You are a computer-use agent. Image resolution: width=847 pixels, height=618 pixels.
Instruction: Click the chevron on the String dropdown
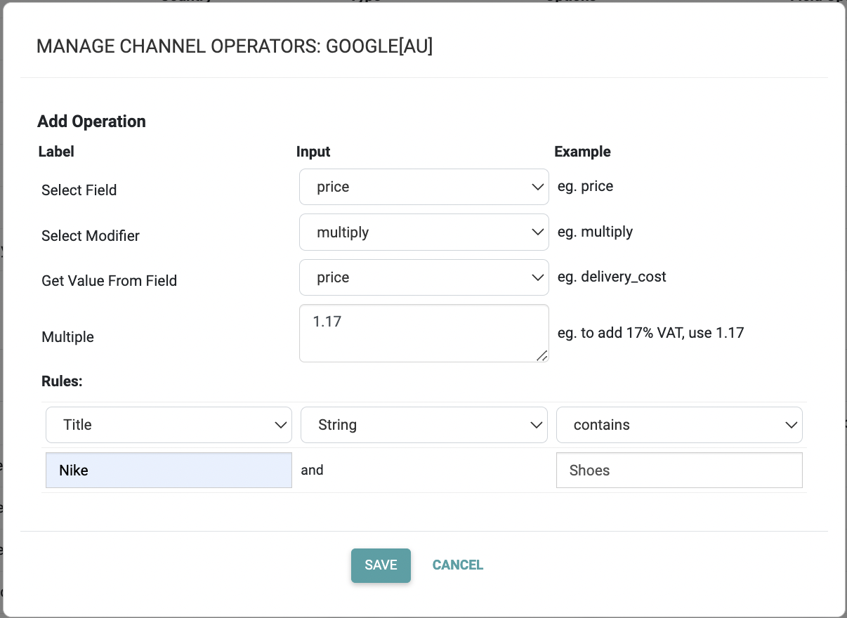pyautogui.click(x=537, y=424)
